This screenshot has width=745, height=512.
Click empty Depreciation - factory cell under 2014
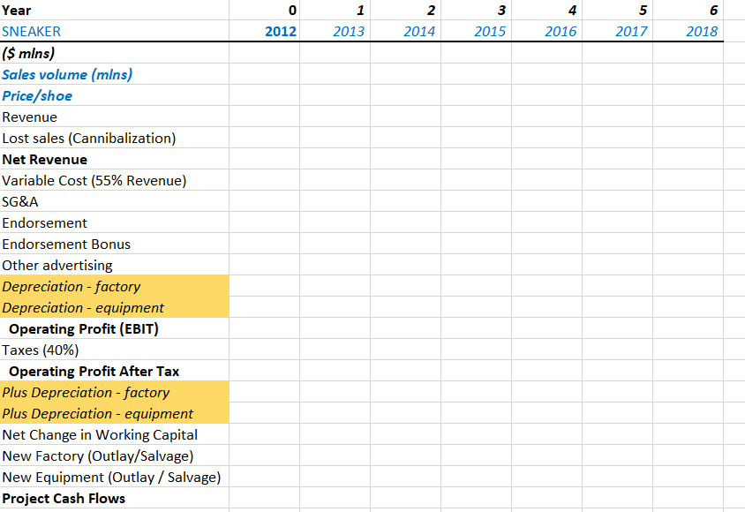pos(406,286)
